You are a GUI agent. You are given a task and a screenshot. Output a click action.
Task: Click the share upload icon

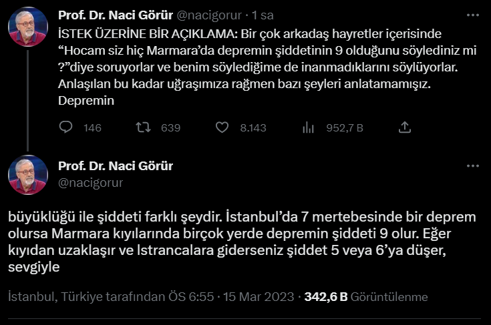pos(404,127)
